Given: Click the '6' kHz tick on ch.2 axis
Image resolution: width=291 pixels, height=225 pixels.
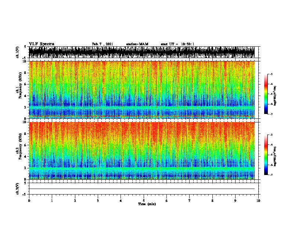Looking at the screenshot, I should [x=26, y=145].
